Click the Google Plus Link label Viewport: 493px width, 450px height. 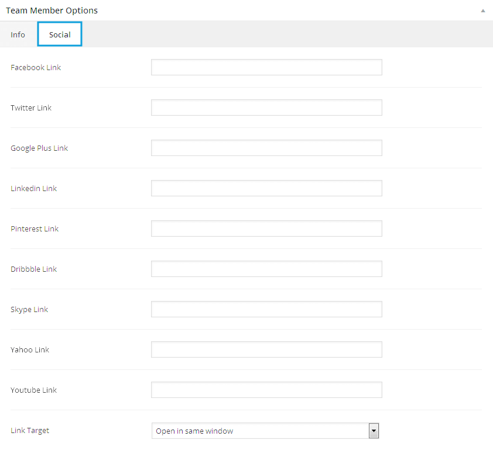tap(39, 148)
